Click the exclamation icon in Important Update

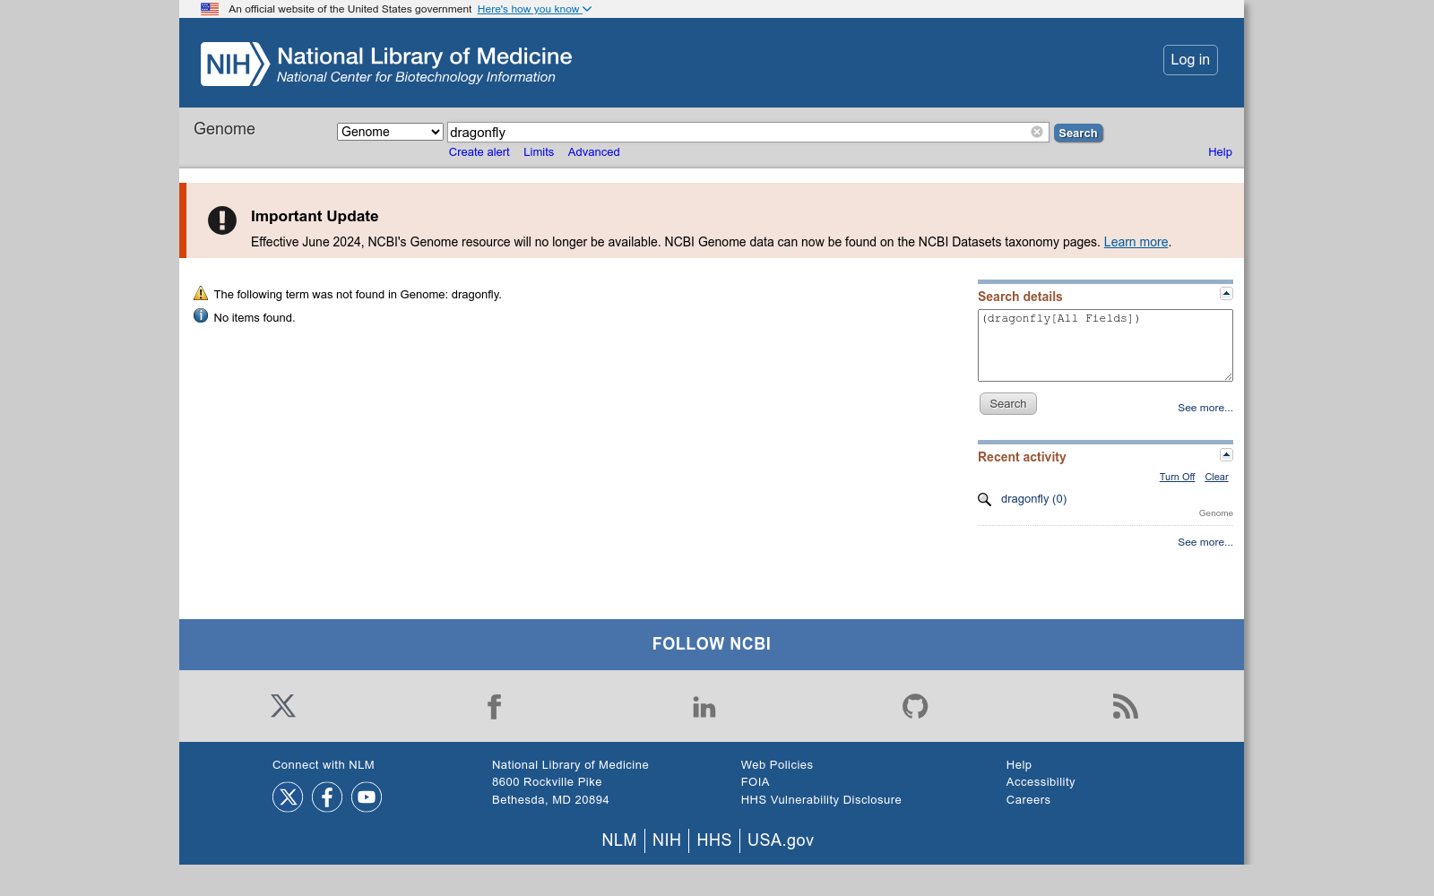[222, 220]
